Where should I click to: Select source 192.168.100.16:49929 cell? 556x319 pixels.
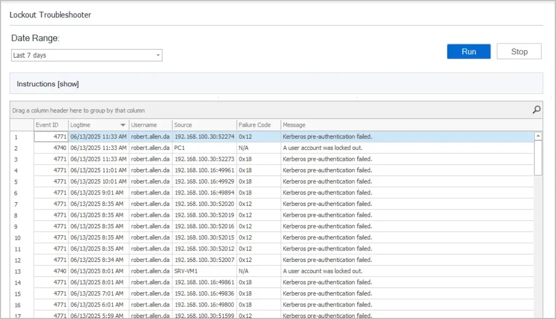[x=205, y=182]
